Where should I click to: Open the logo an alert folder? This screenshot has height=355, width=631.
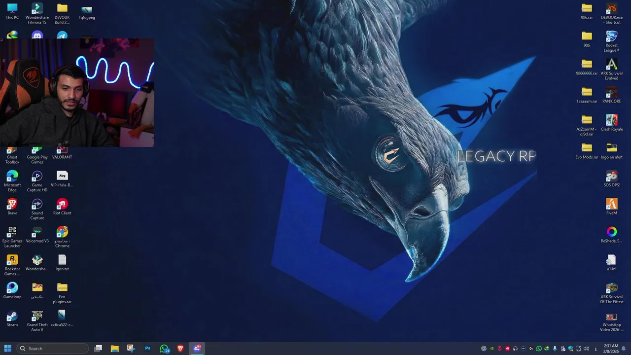pos(611,151)
